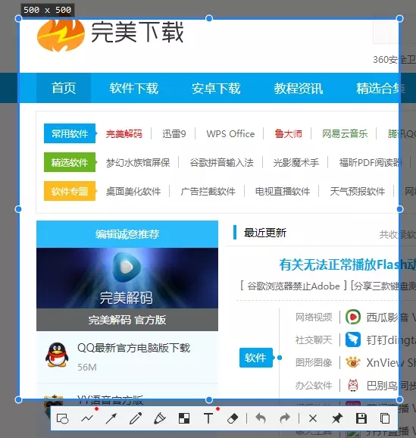Click the 西瓜影音 app icon
416x438 pixels.
point(353,317)
